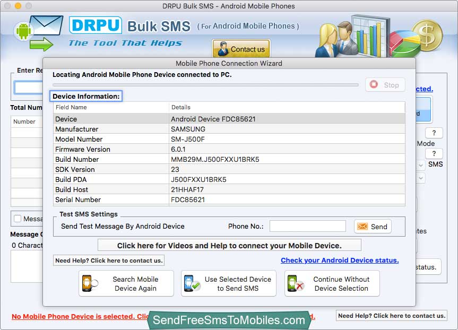
Task: Click the DRPU logo in header
Action: [96, 25]
